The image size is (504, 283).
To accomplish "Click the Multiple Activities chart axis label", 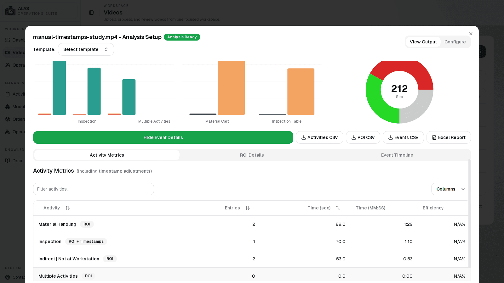I will coord(154,121).
